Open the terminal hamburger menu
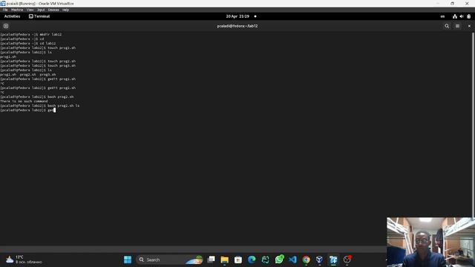This screenshot has height=267, width=475. tap(457, 26)
